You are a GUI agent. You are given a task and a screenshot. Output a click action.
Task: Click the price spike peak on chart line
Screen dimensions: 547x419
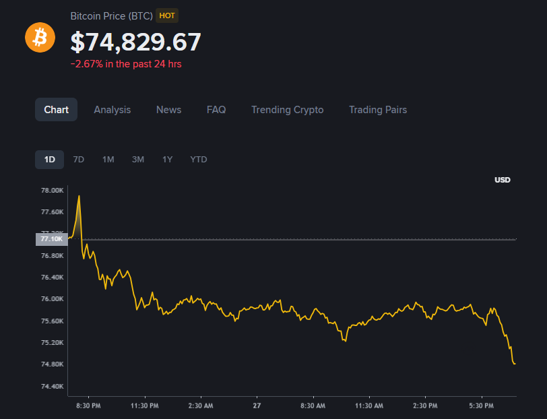pyautogui.click(x=79, y=196)
